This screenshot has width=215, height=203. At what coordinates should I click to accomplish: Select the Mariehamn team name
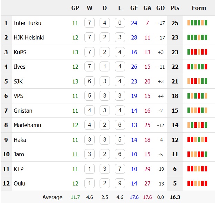point(27,125)
